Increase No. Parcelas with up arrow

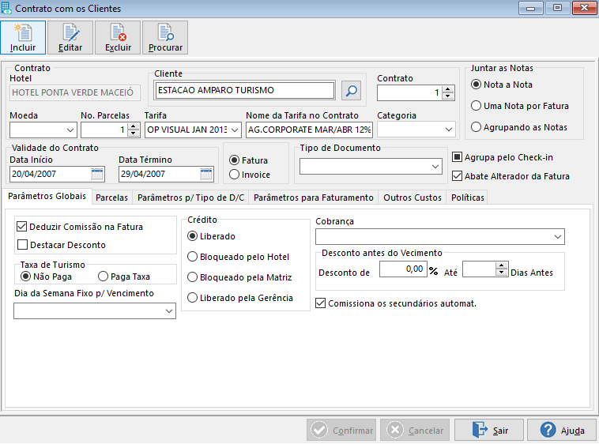pos(134,126)
